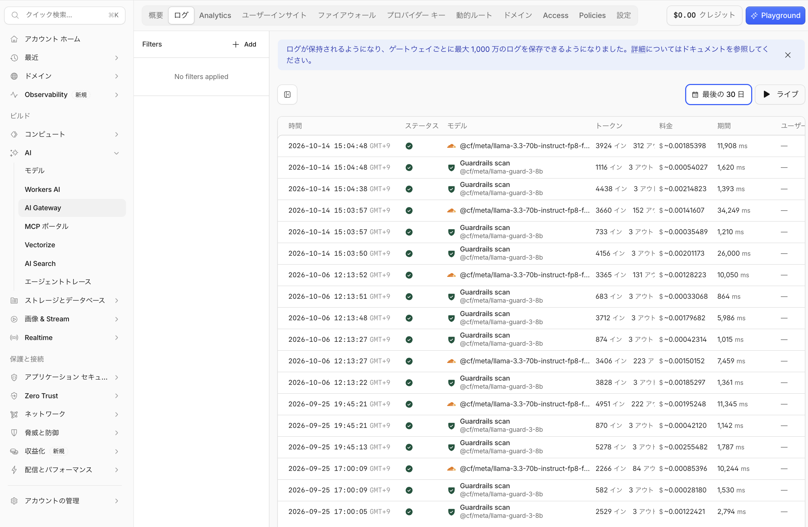
Task: Select the 2026-09-25 19:45:13 Guardrails scan row
Action: [541, 447]
